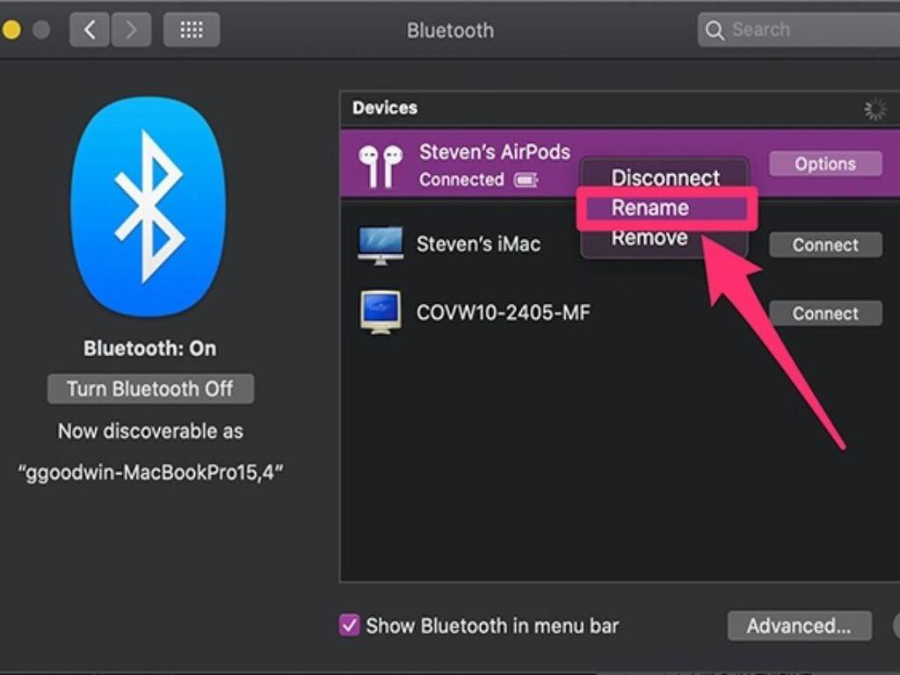Click the scanning spinner in Devices header

[x=875, y=107]
